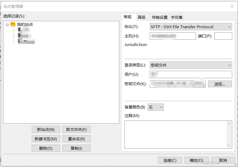Image resolution: width=238 pixels, height=167 pixels.
Task: Click the 用户 username field
Action: point(191,74)
